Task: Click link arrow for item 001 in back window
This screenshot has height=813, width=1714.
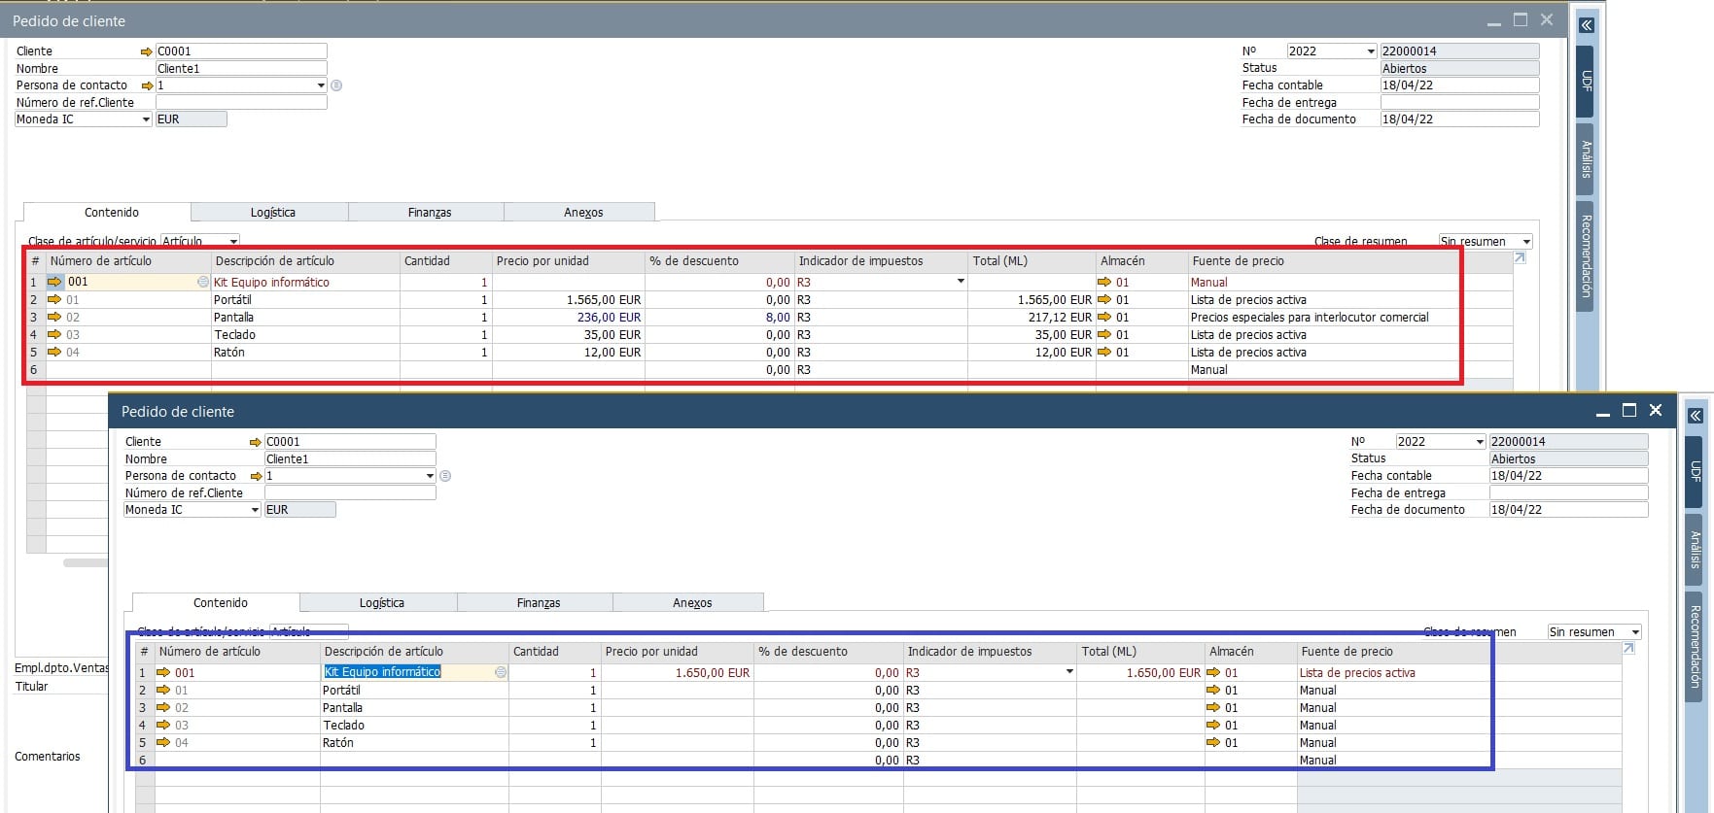Action: [54, 282]
